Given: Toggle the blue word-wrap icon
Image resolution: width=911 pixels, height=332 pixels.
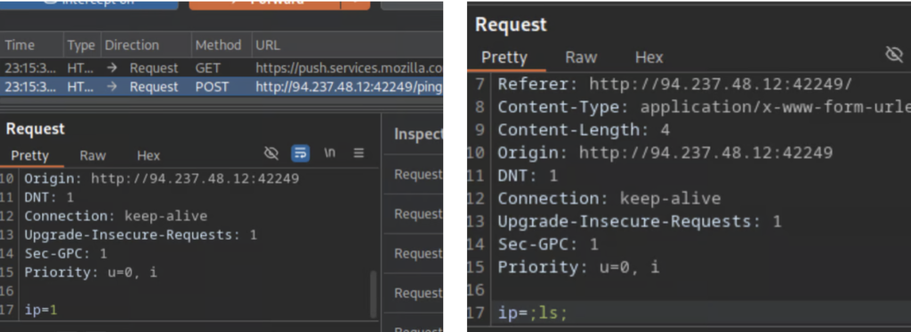Looking at the screenshot, I should [x=300, y=153].
